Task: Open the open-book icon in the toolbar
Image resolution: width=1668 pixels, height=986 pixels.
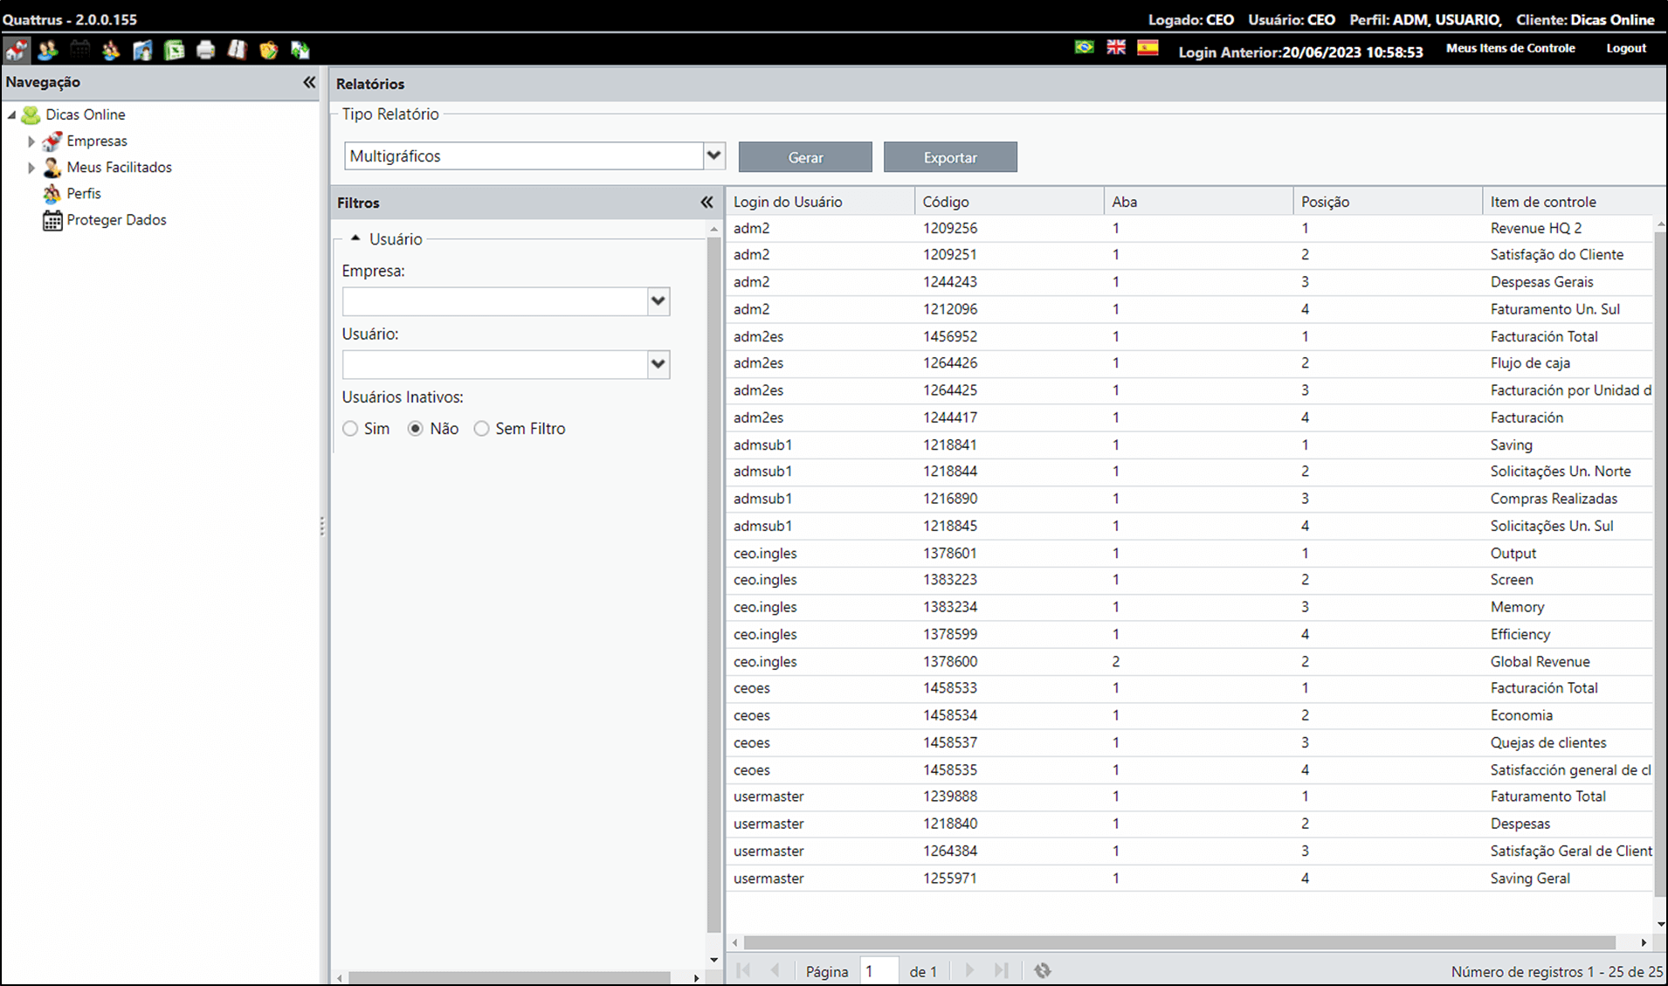Action: 238,50
